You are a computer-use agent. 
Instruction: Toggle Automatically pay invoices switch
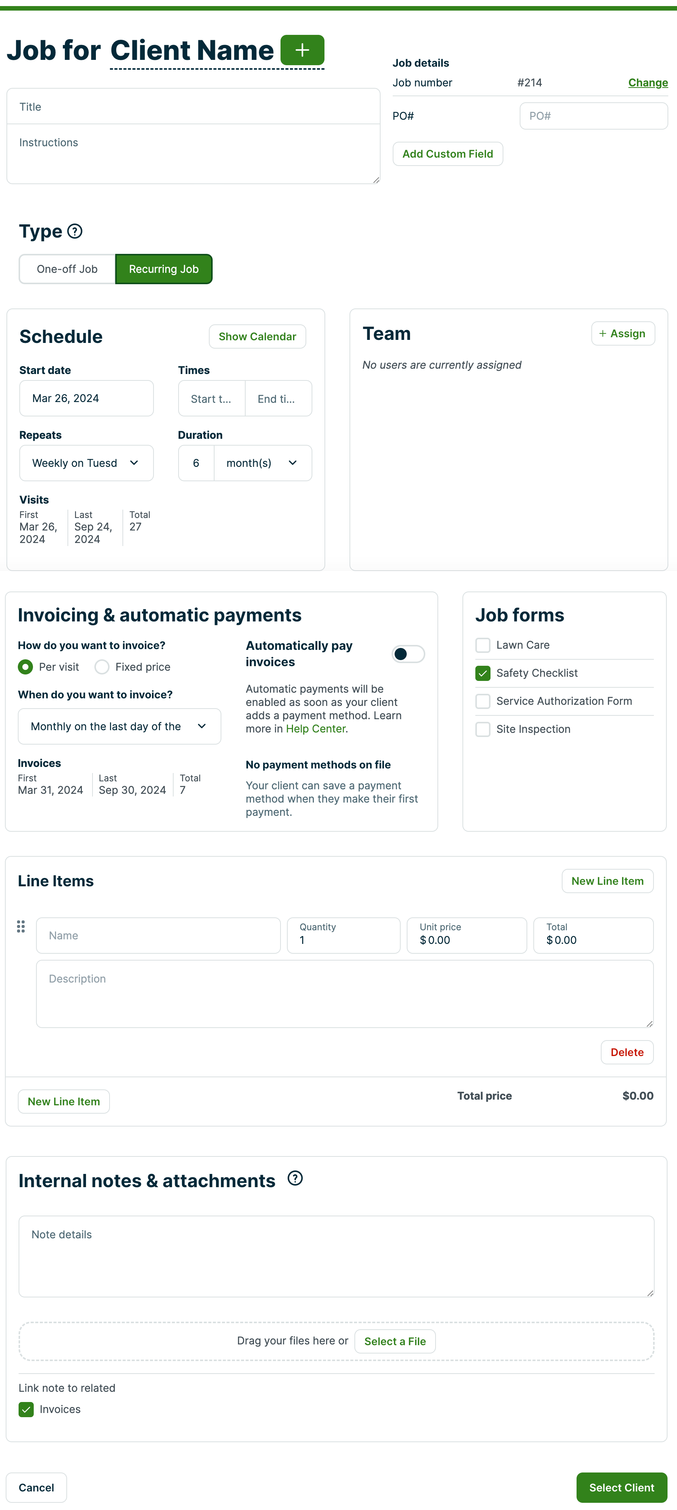(x=408, y=654)
